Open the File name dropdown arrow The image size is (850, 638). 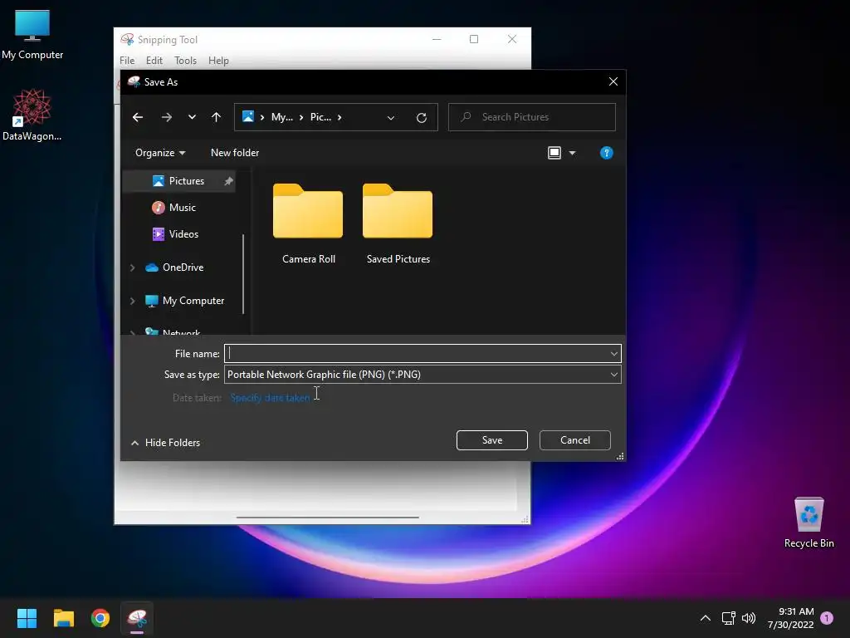point(613,354)
